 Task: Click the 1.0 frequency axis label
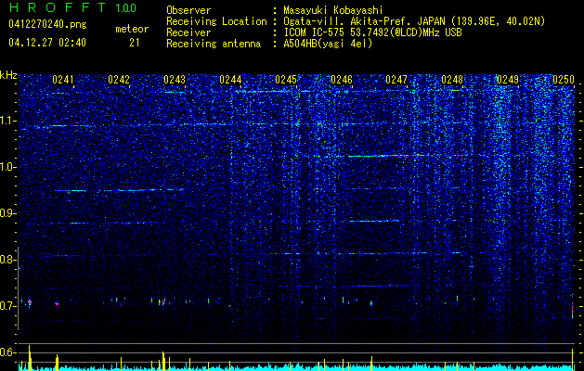click(x=7, y=167)
